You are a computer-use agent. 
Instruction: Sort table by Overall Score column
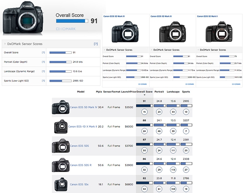pos(144,92)
